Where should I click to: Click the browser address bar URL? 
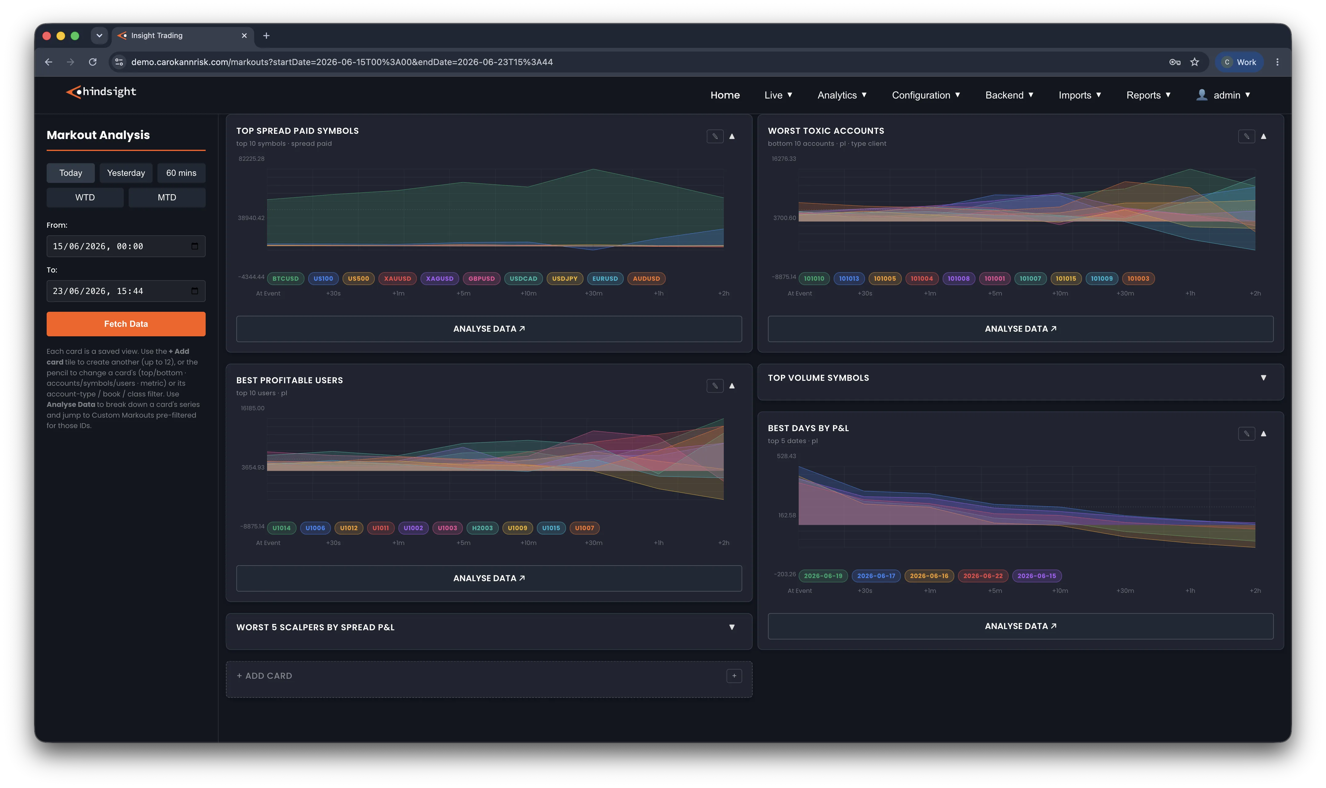342,62
